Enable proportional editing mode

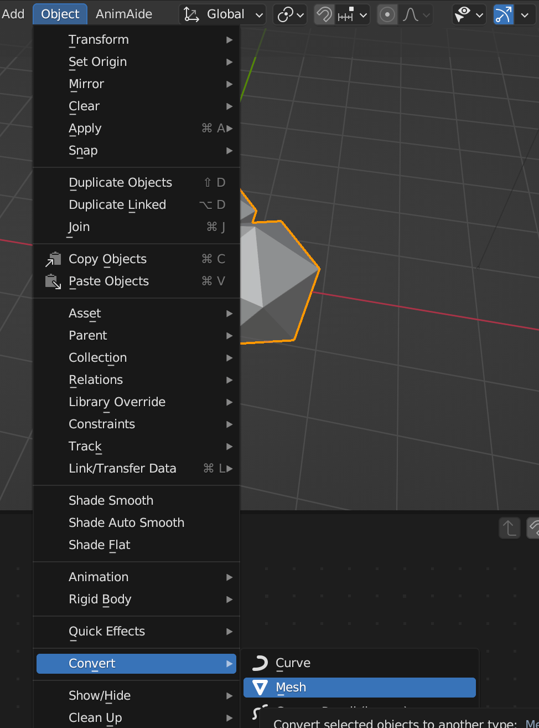click(387, 14)
